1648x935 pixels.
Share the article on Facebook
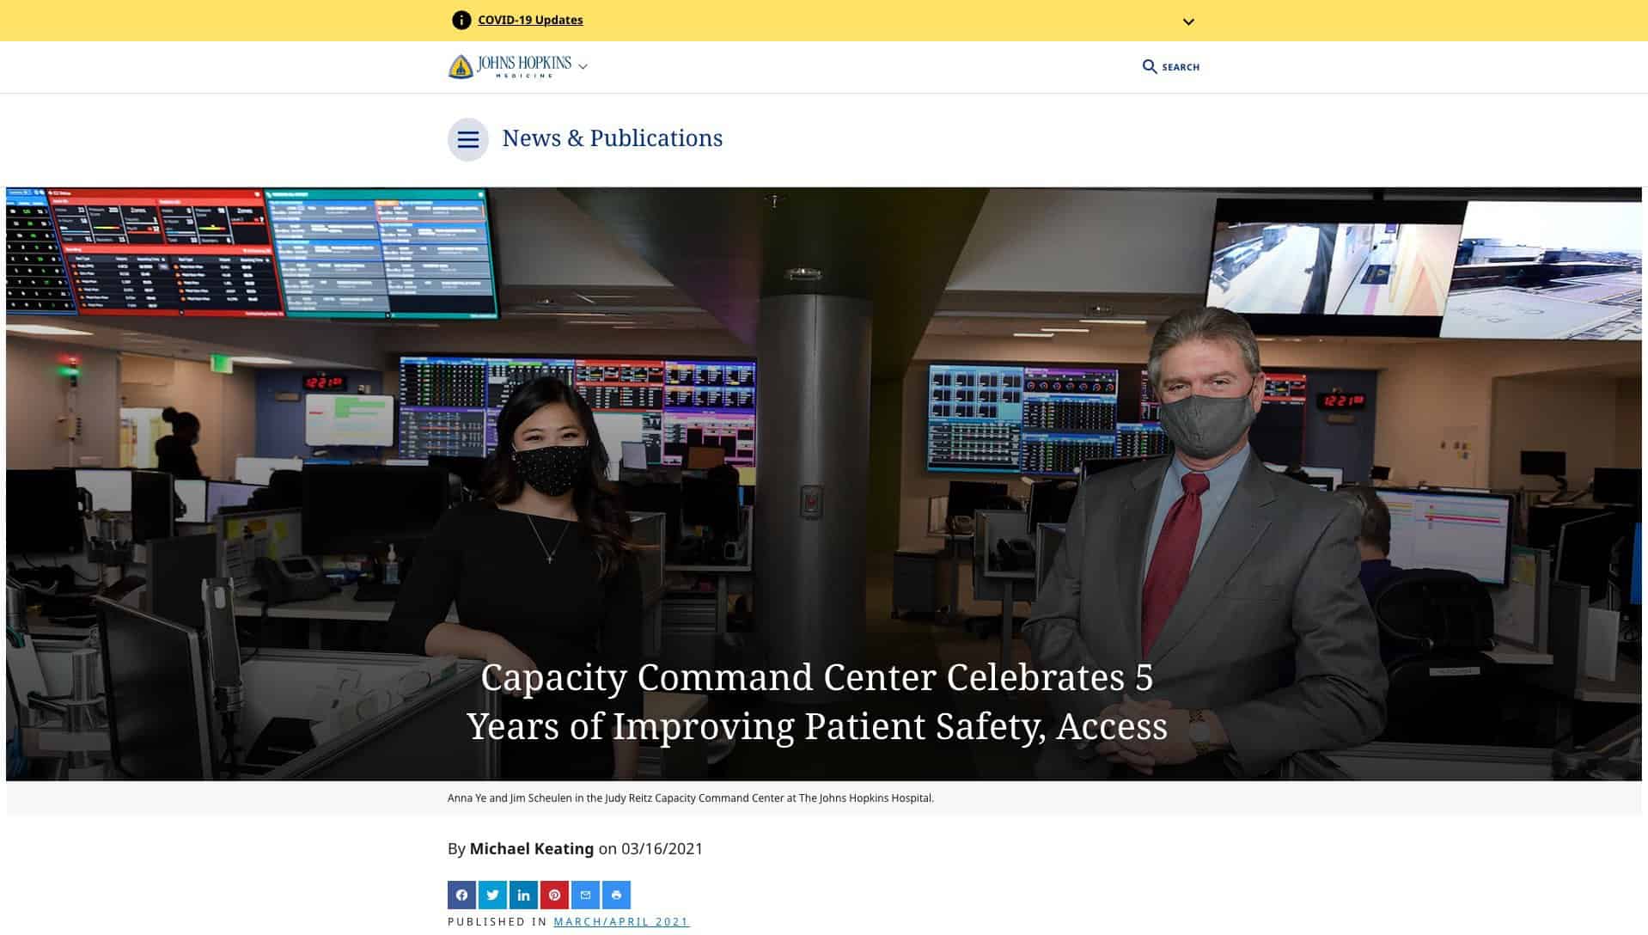(461, 895)
